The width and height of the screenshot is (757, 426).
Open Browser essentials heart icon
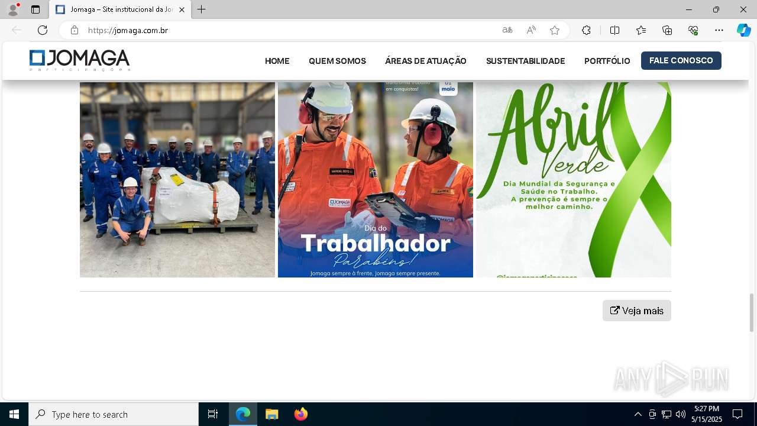click(x=693, y=30)
